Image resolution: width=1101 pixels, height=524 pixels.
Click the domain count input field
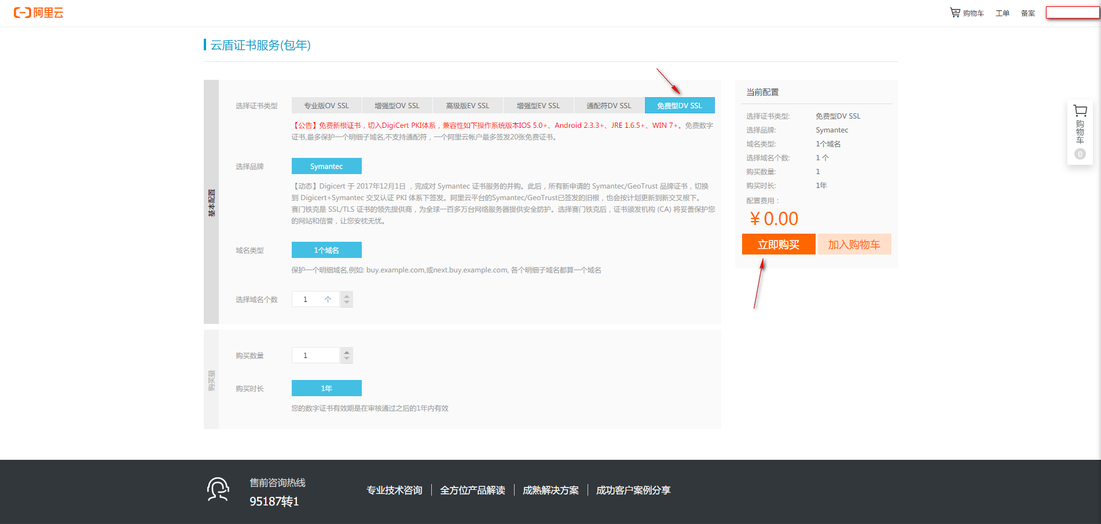316,299
